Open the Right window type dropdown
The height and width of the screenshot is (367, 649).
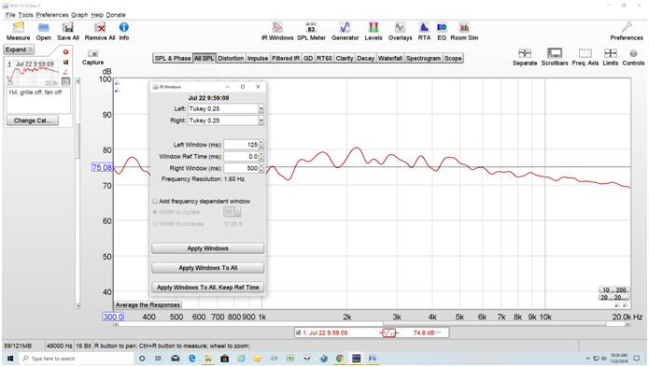tap(261, 120)
